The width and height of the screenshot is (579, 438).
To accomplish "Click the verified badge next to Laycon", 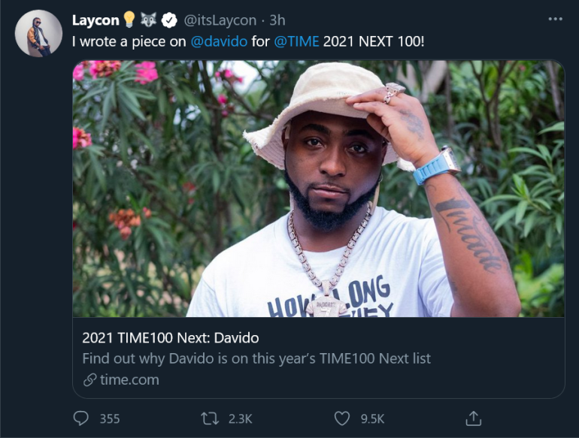I will tap(171, 20).
